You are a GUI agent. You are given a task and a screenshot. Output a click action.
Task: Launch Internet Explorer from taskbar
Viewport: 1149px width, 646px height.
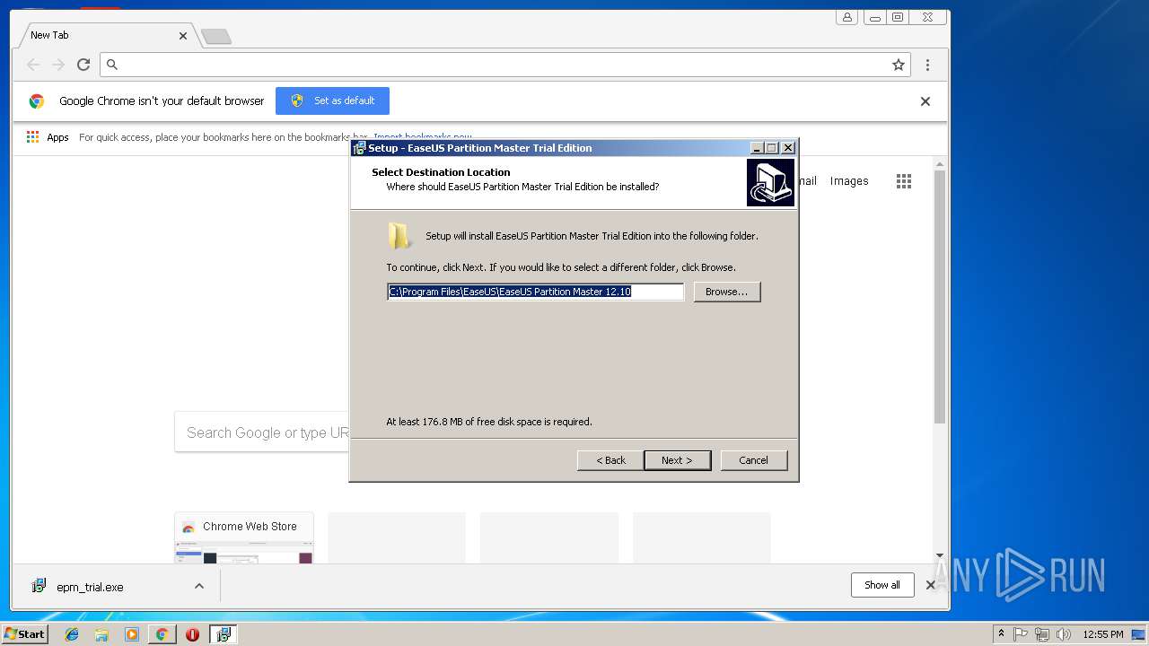[72, 634]
